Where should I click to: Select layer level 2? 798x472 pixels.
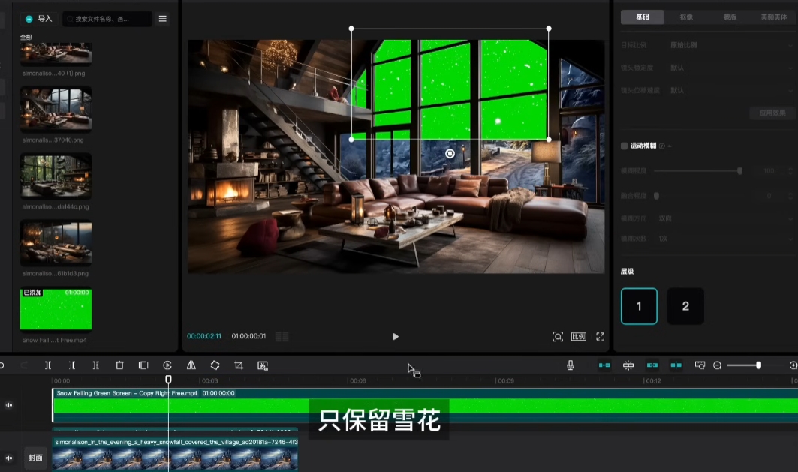(x=685, y=306)
